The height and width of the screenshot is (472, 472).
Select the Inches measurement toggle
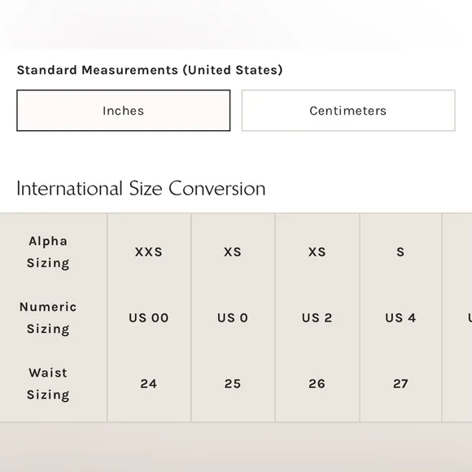coord(124,111)
